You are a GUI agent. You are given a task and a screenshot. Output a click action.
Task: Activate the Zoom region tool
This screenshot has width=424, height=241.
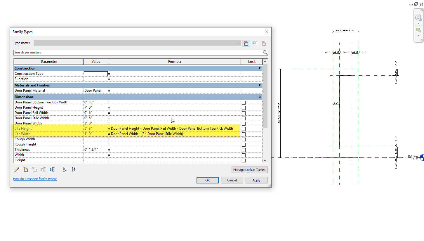point(419,30)
